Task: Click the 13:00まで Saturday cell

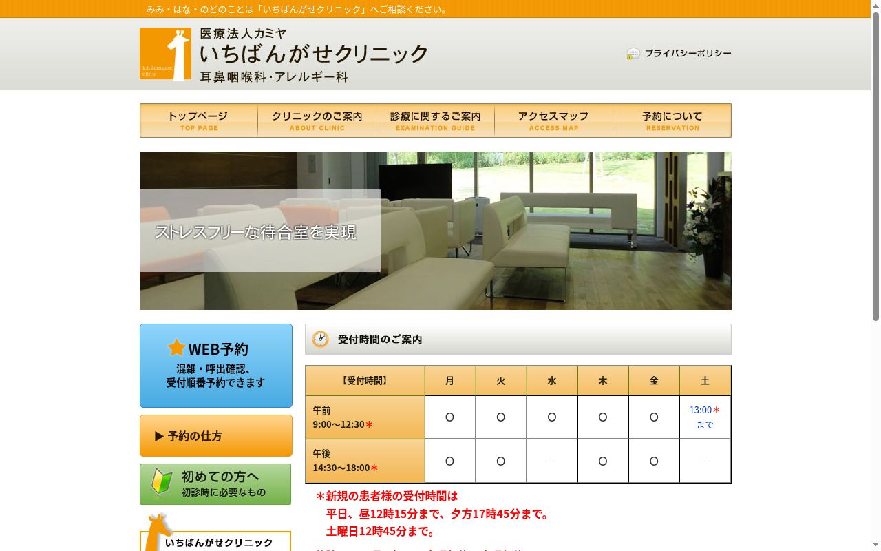Action: pyautogui.click(x=705, y=417)
